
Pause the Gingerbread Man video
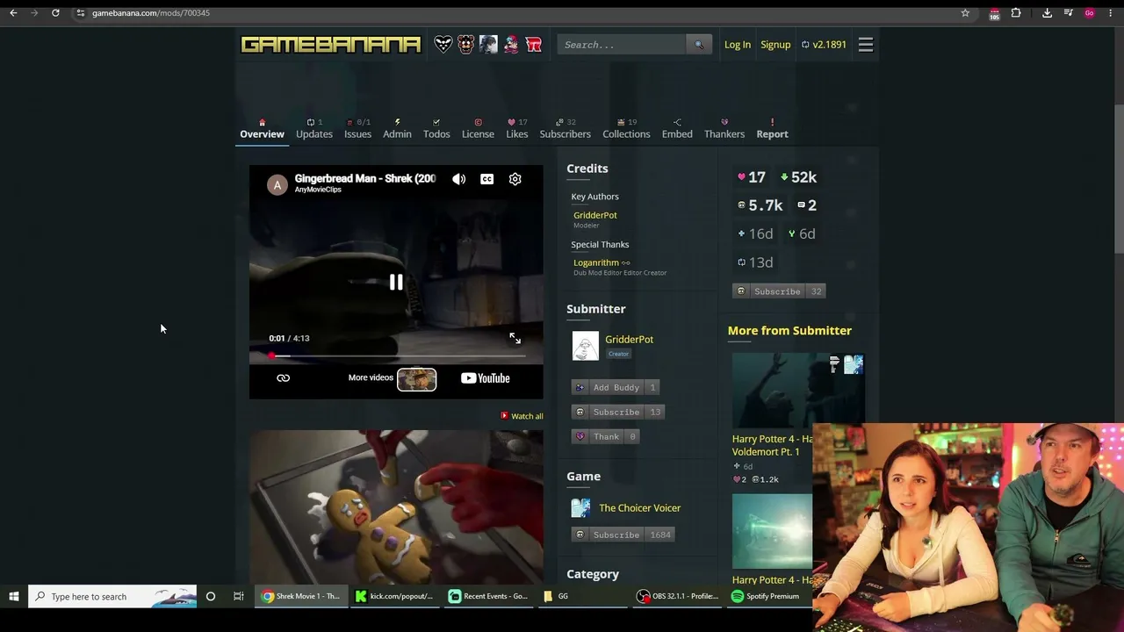point(396,282)
